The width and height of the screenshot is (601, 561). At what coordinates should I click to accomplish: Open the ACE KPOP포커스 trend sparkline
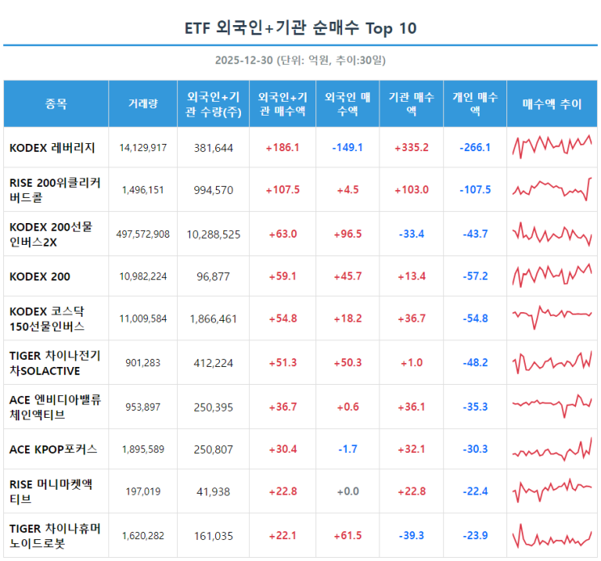coord(552,449)
